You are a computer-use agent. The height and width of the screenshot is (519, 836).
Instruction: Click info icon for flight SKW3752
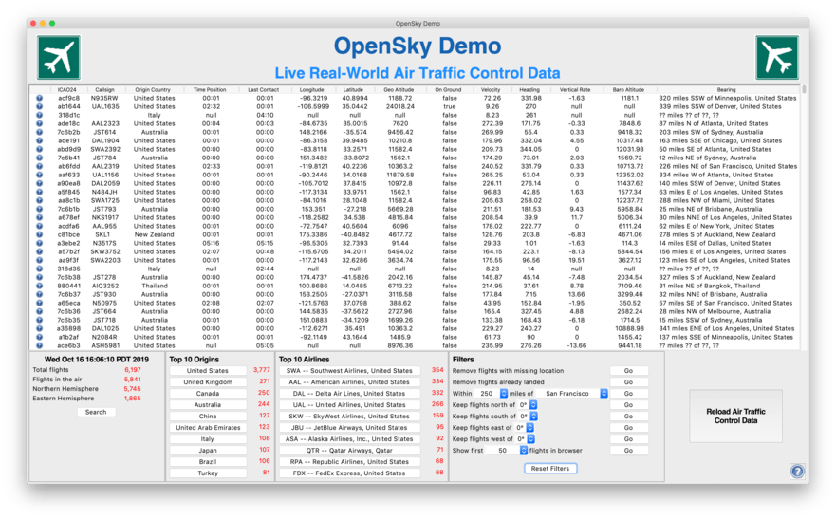[x=40, y=251]
